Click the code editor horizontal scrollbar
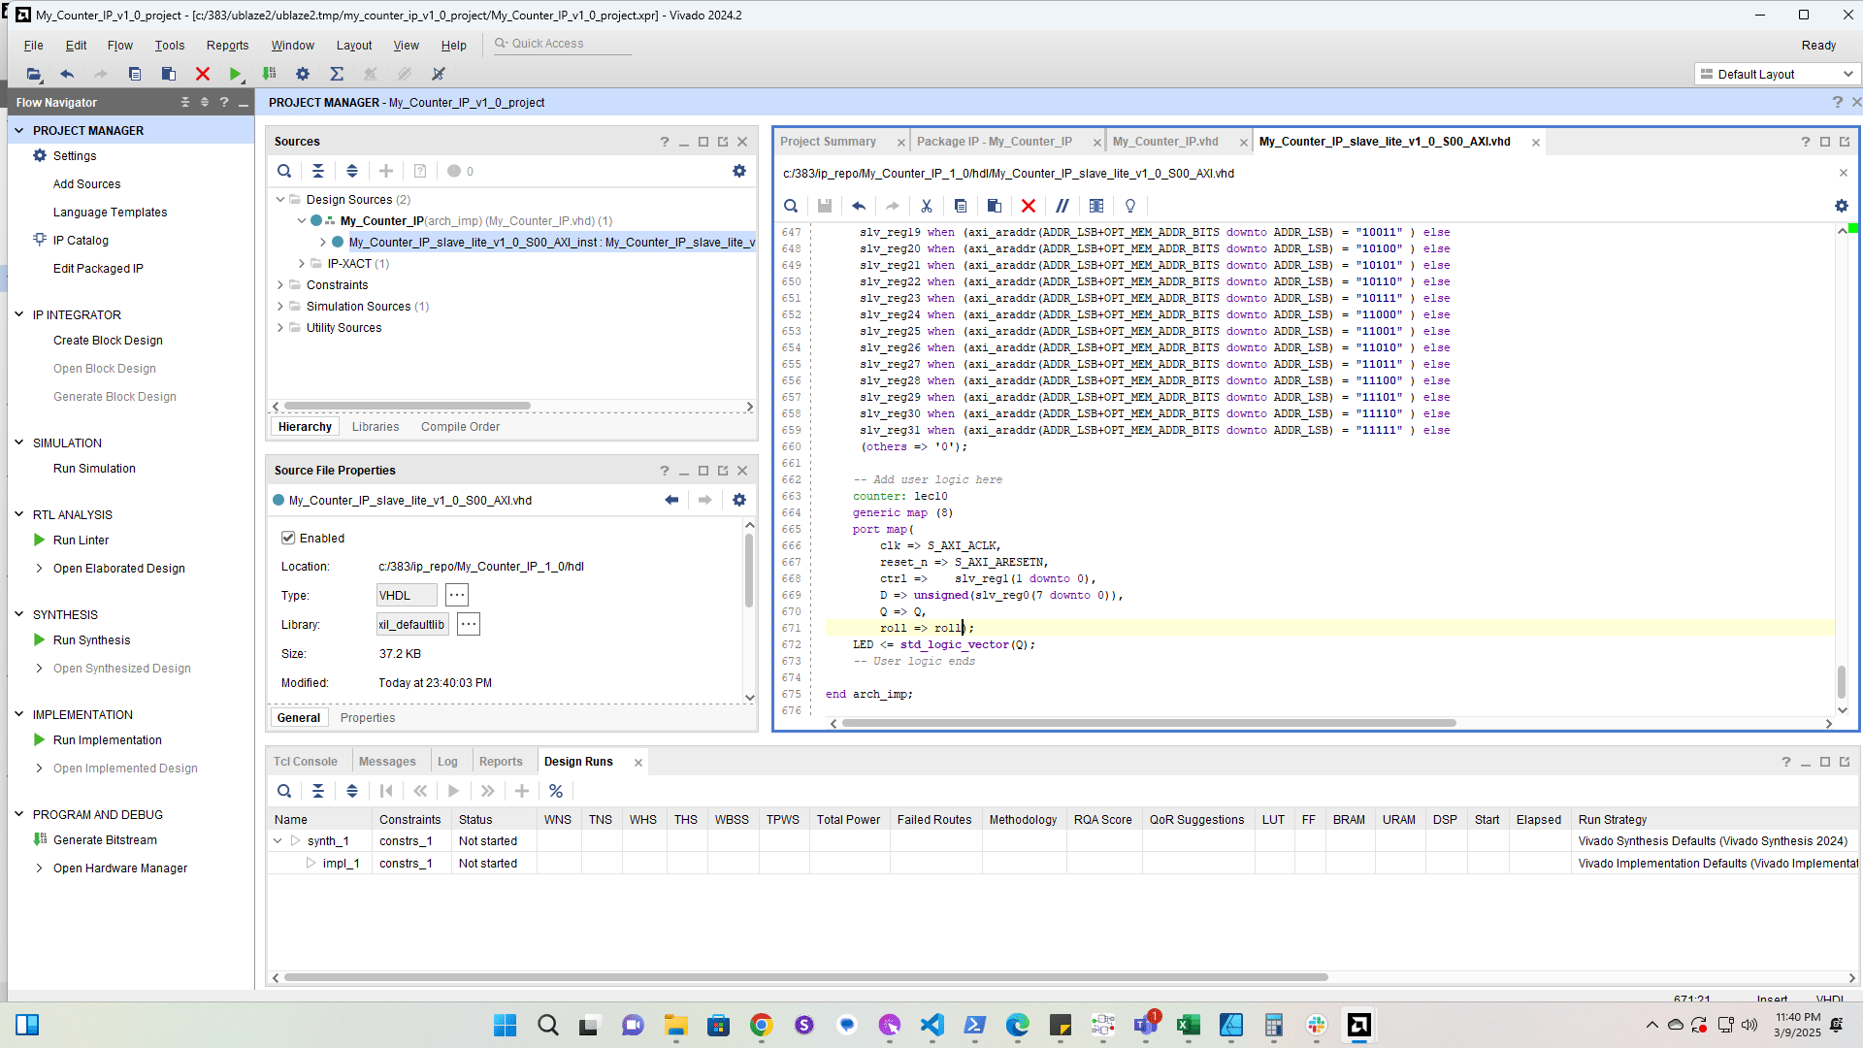1863x1048 pixels. coord(1148,723)
